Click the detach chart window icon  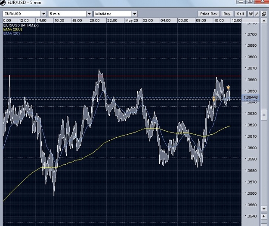point(264,14)
